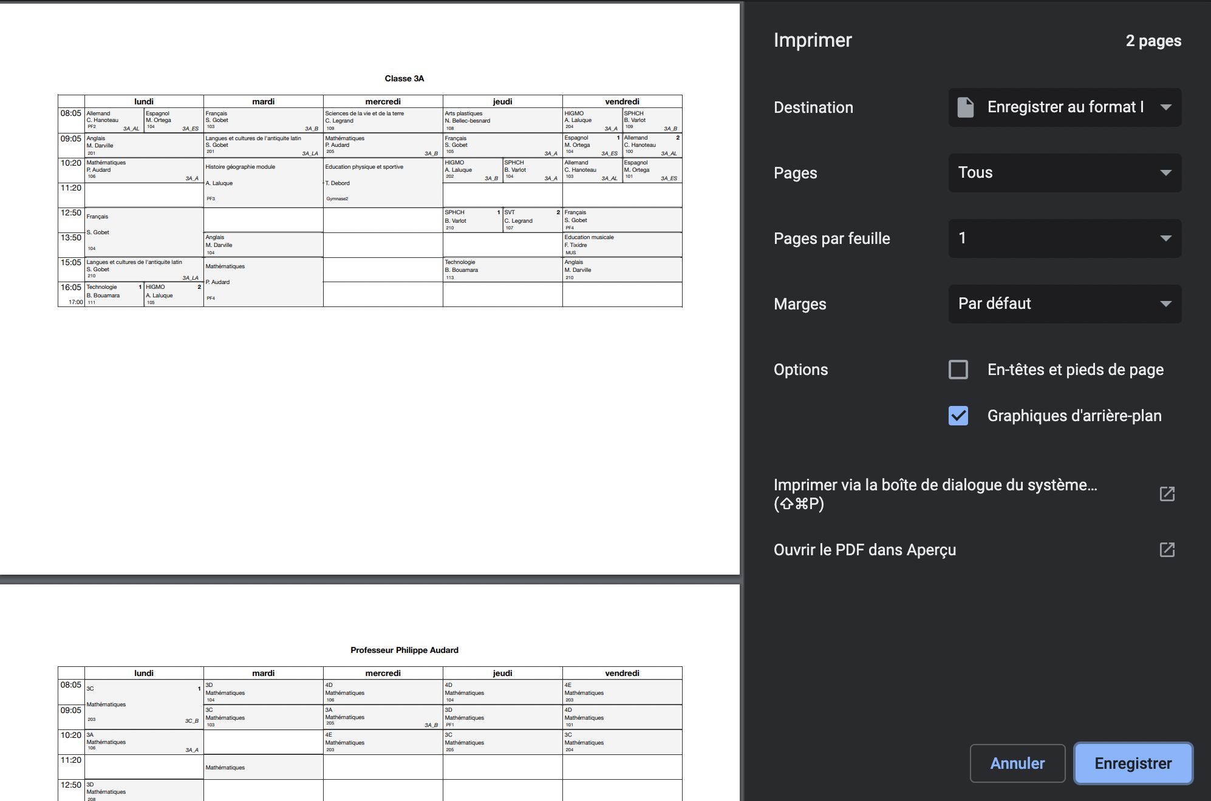Click Ouvrir le PDF dans Aperçu
Image resolution: width=1211 pixels, height=801 pixels.
tap(865, 550)
